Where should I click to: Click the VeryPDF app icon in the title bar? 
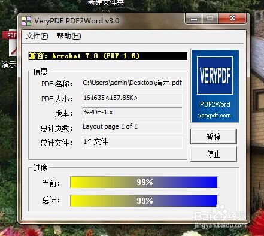[26, 21]
